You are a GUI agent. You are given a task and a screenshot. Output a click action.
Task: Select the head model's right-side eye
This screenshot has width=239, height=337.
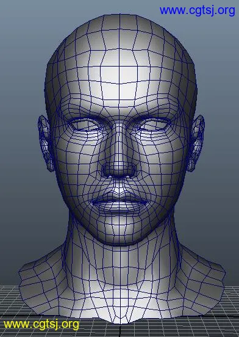[154, 125]
